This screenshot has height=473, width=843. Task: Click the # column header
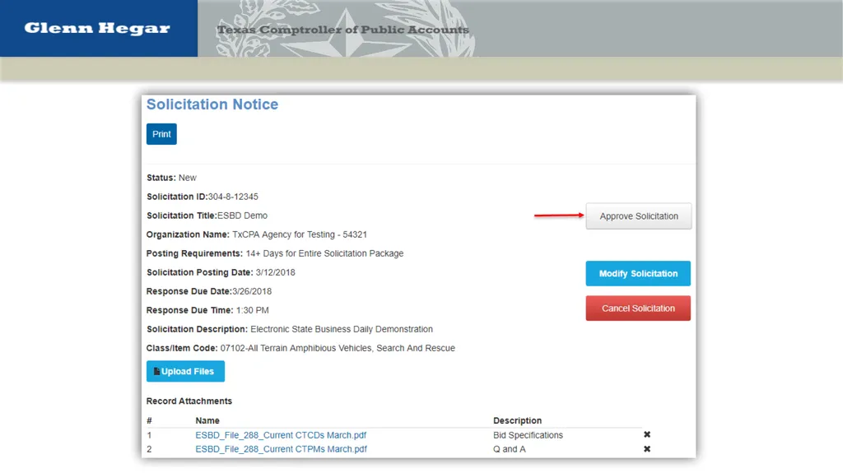tap(149, 420)
